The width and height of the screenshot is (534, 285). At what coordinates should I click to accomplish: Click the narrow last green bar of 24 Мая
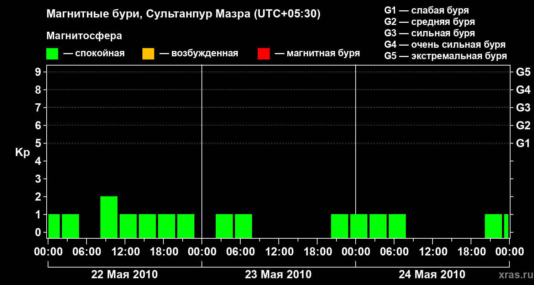pos(506,226)
